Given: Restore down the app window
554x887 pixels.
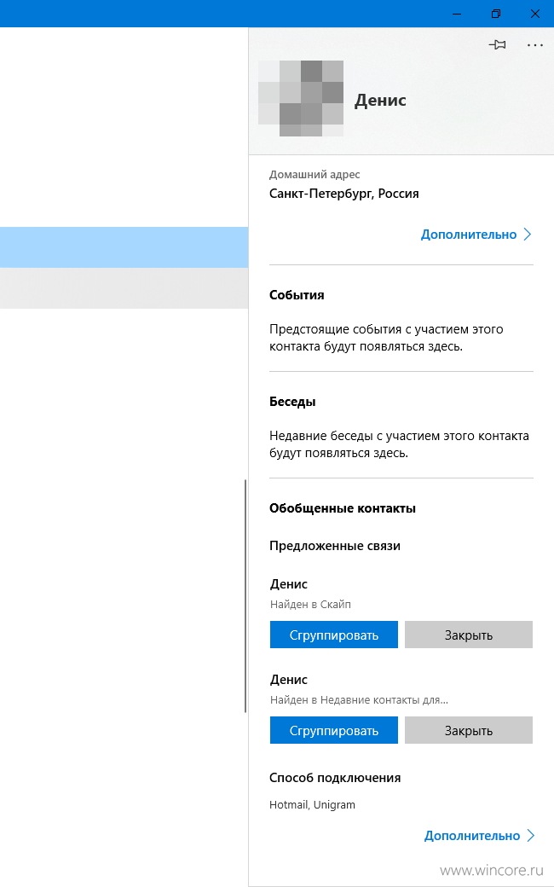Looking at the screenshot, I should (x=496, y=14).
